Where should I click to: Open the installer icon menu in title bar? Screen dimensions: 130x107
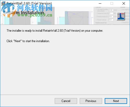pyautogui.click(x=3, y=3)
